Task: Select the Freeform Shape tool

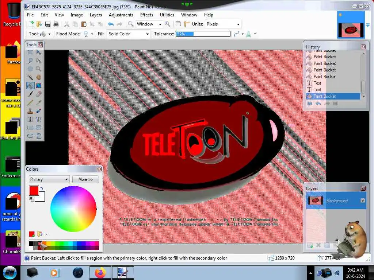Action: pos(39,136)
